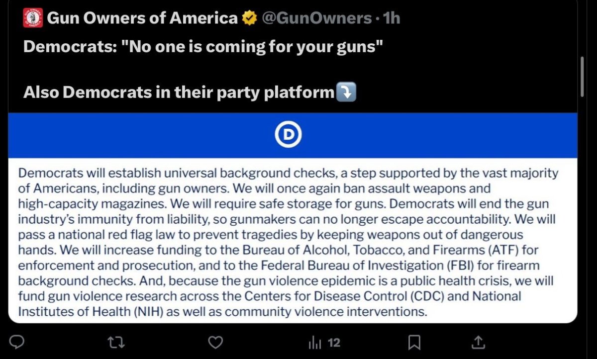Click the universal background checks paragraph
Image resolution: width=597 pixels, height=359 pixels.
(288, 243)
